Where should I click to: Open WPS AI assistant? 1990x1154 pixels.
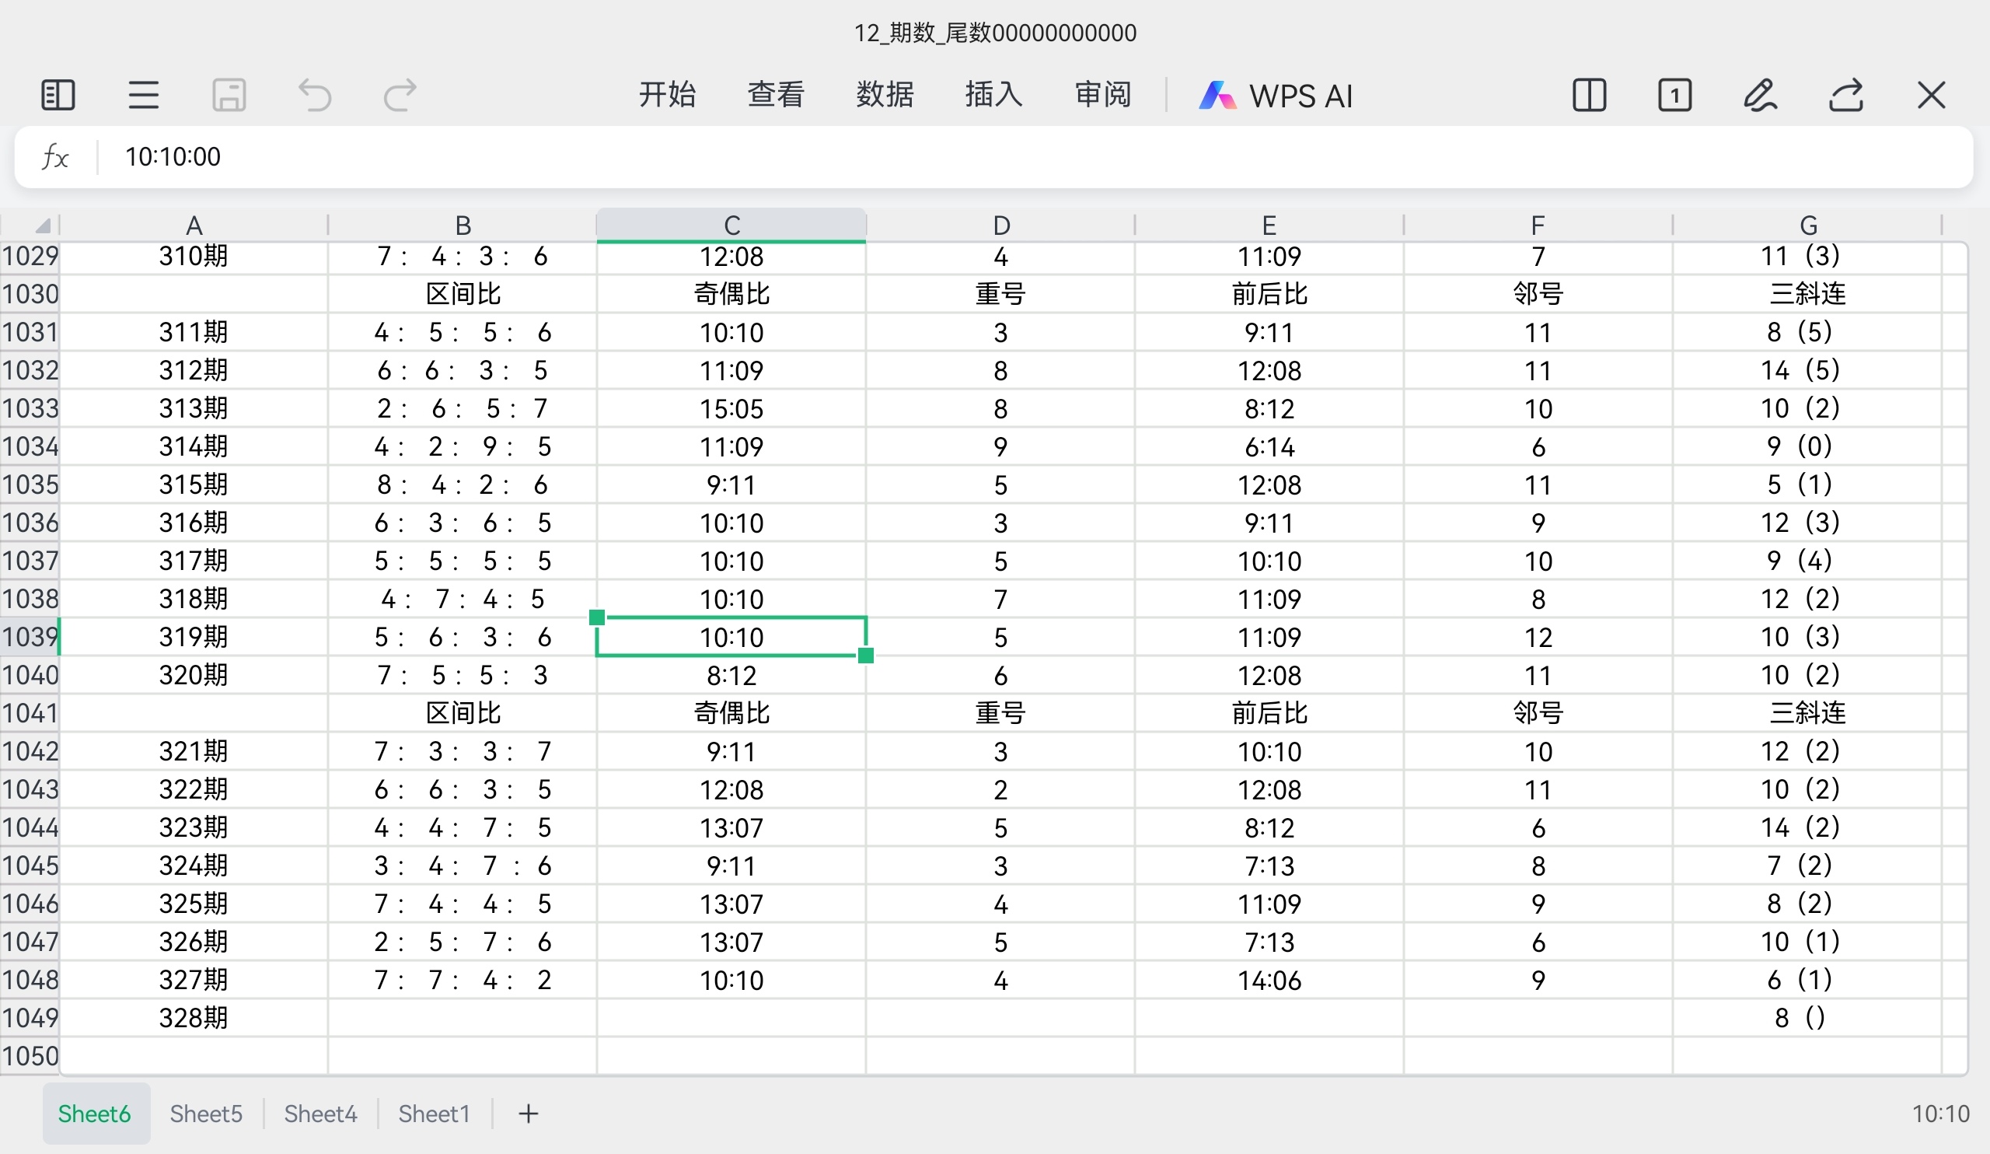(1276, 96)
